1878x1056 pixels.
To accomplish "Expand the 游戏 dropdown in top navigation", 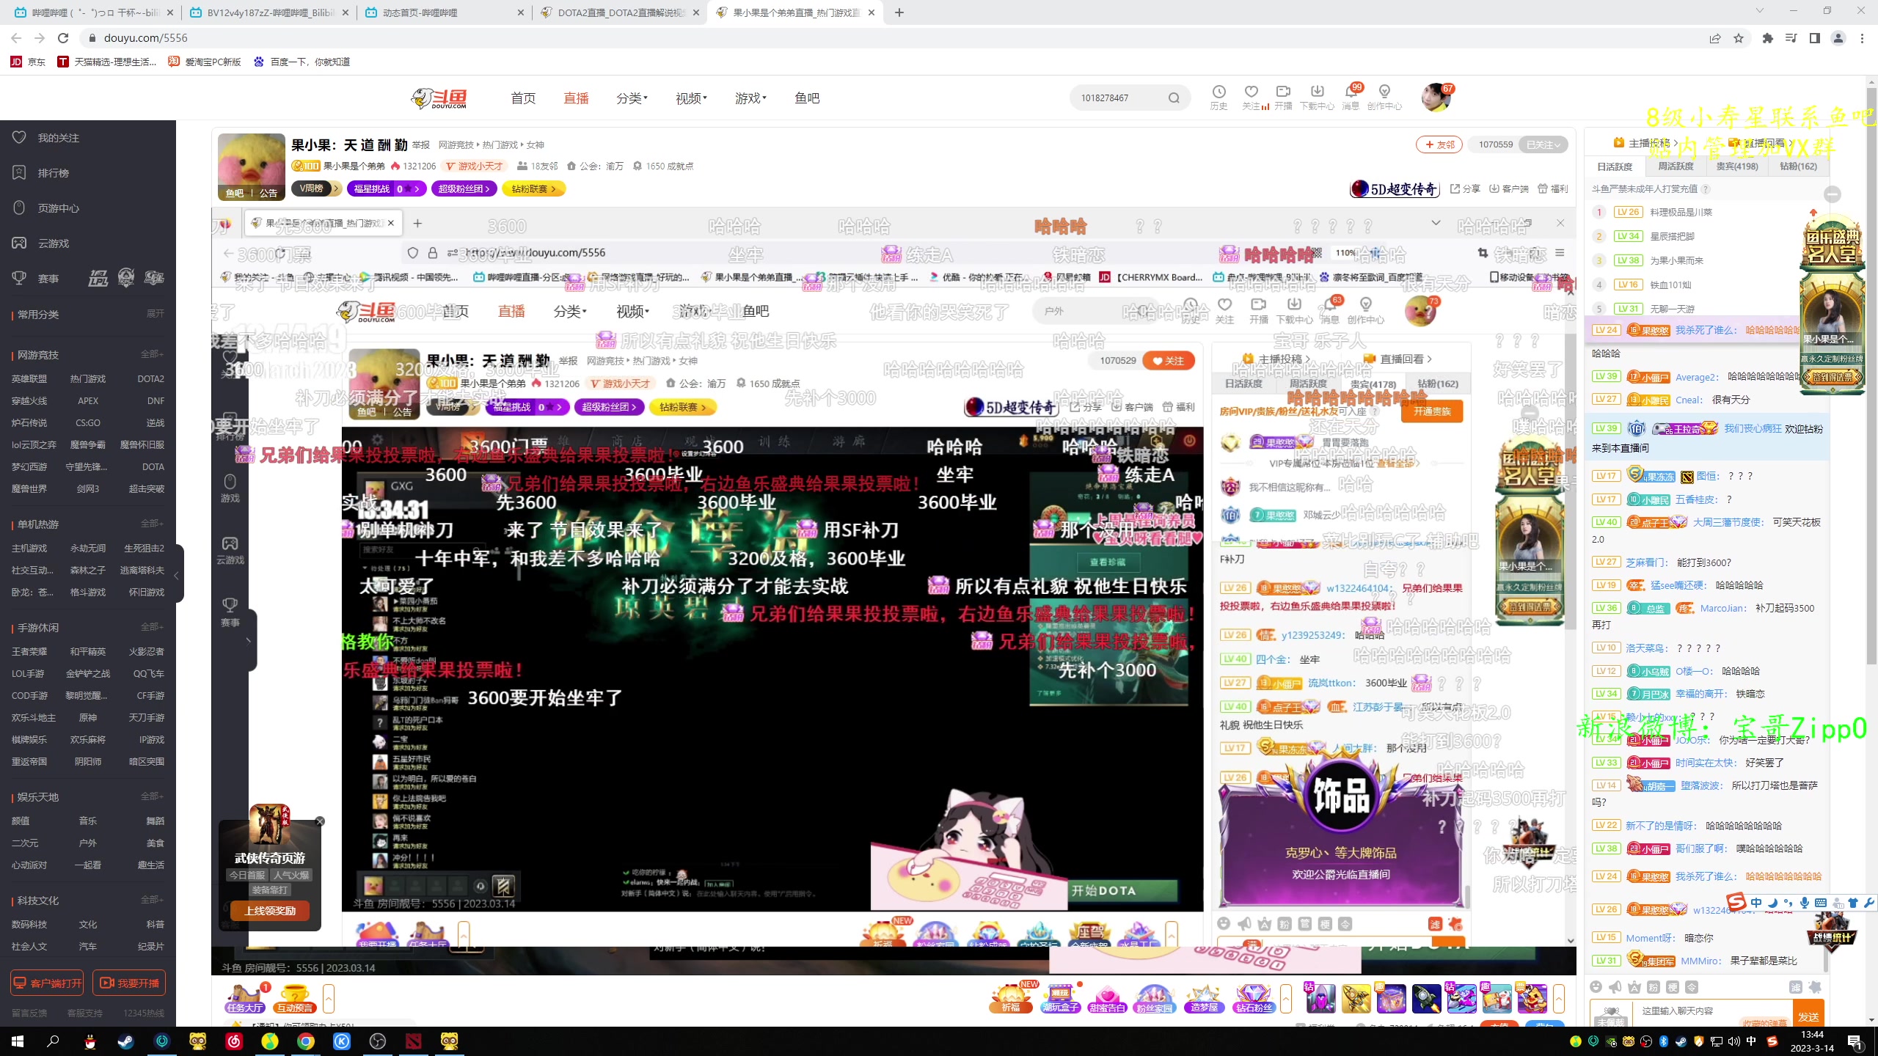I will click(x=750, y=98).
